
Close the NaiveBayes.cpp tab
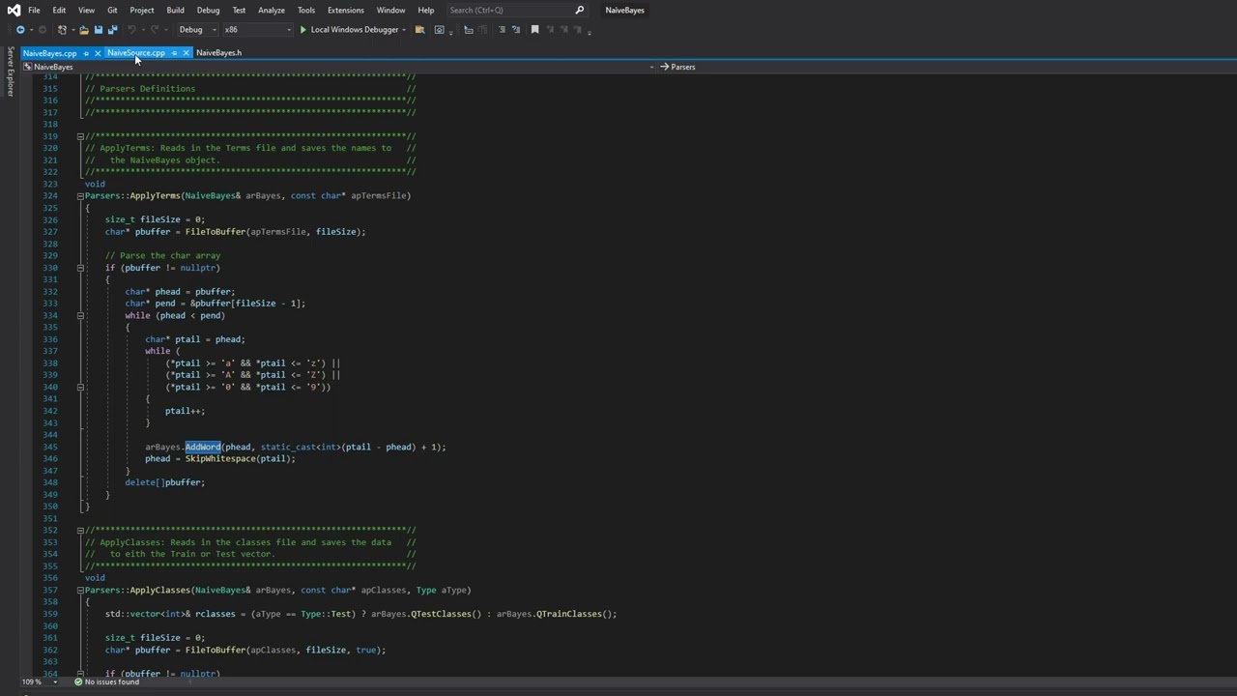coord(98,53)
